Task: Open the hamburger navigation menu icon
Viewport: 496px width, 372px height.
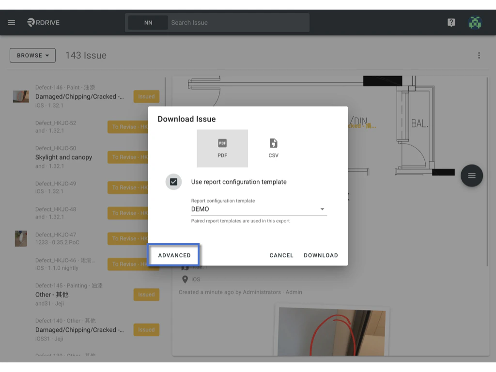Action: (x=11, y=22)
